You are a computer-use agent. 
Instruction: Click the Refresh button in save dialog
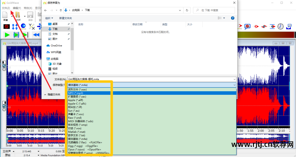[x=187, y=10]
